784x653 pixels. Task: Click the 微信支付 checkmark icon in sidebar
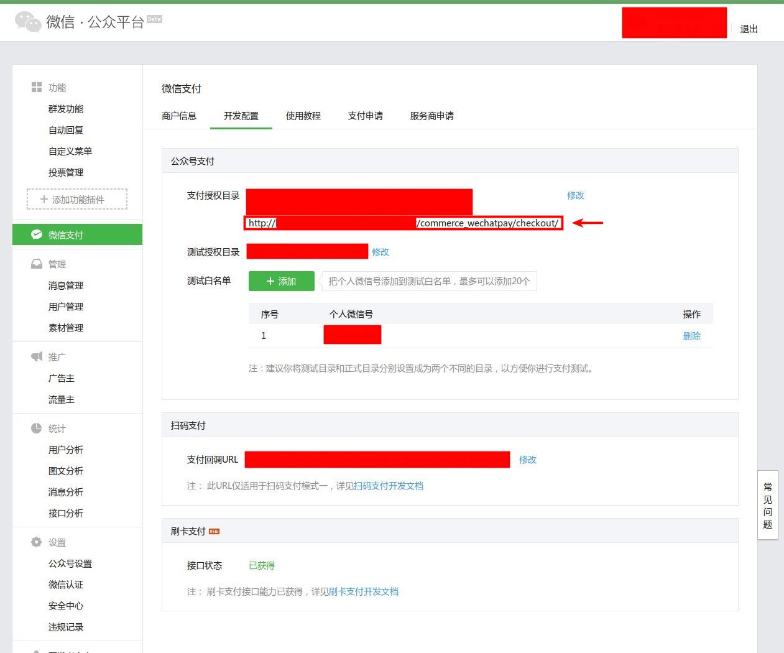pyautogui.click(x=37, y=234)
